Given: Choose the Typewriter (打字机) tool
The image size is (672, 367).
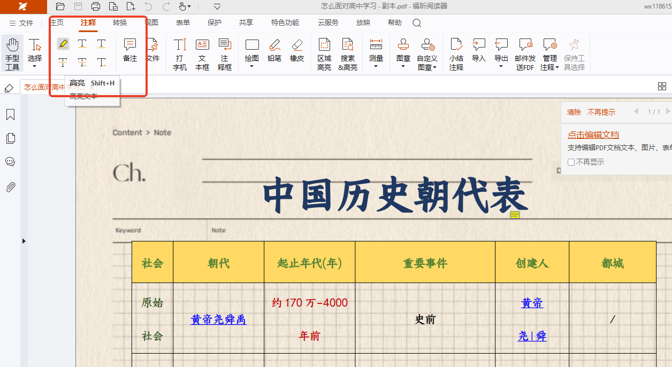Looking at the screenshot, I should click(180, 53).
